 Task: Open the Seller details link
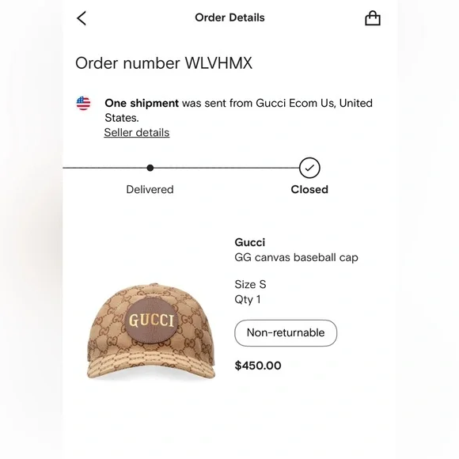(x=137, y=133)
